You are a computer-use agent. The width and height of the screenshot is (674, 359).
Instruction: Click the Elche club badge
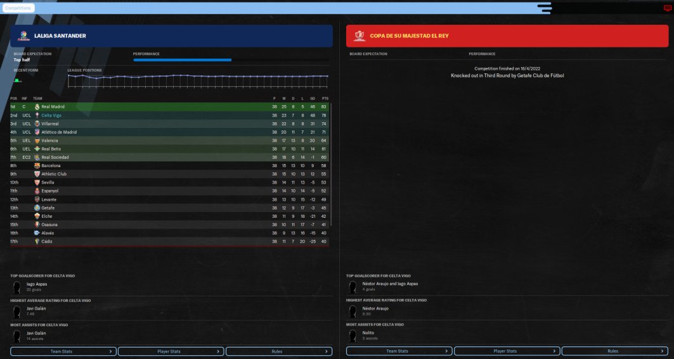(x=37, y=216)
